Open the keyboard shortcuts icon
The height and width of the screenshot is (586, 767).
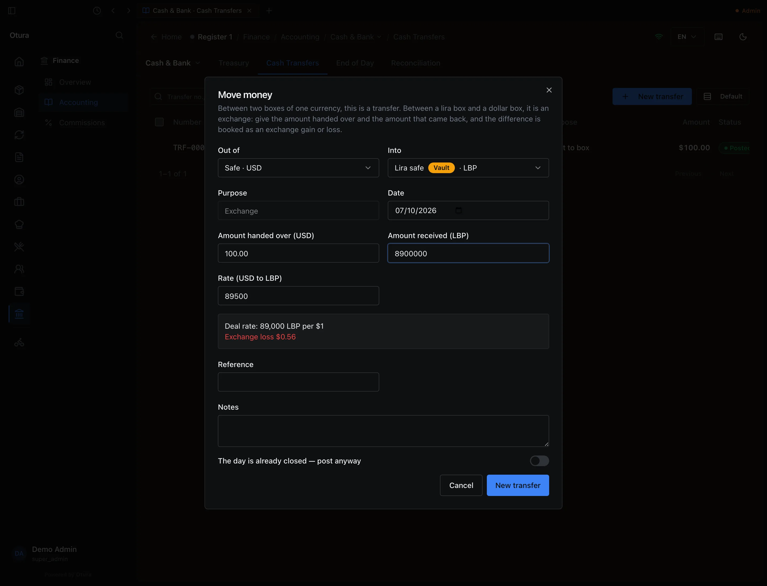(x=719, y=37)
